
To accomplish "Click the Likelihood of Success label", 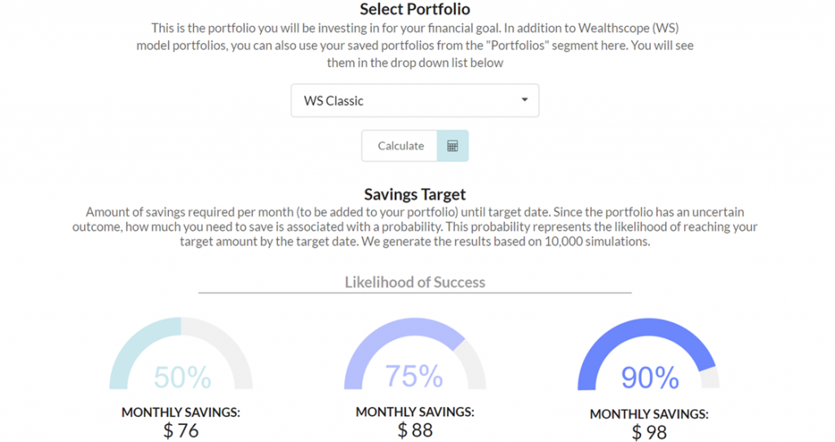I will pyautogui.click(x=415, y=281).
